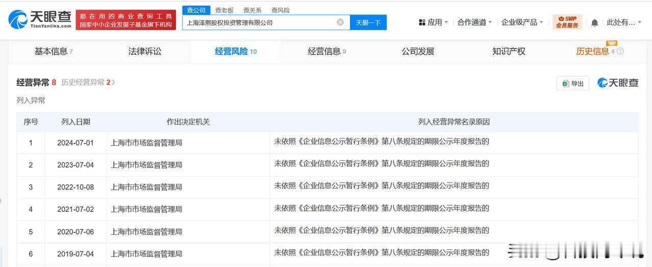Switch to the 法律诉讼 tab
The width and height of the screenshot is (652, 267).
(x=145, y=51)
